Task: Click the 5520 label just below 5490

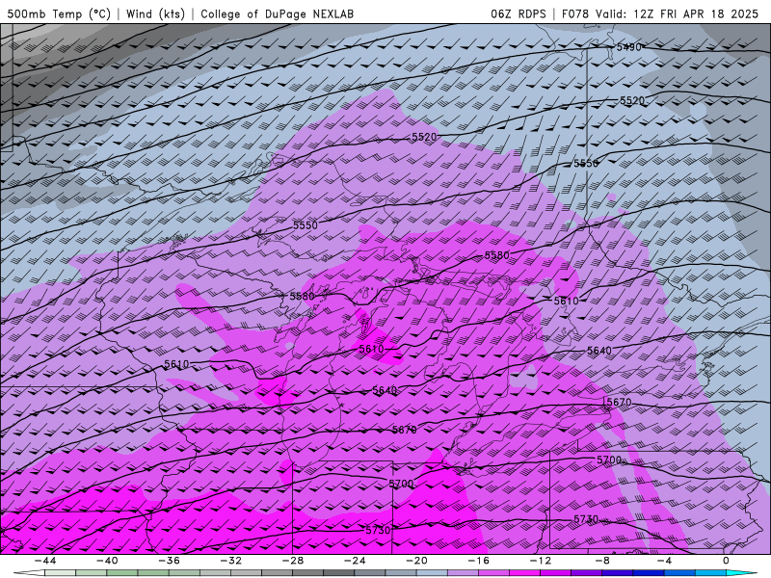Action: 632,101
